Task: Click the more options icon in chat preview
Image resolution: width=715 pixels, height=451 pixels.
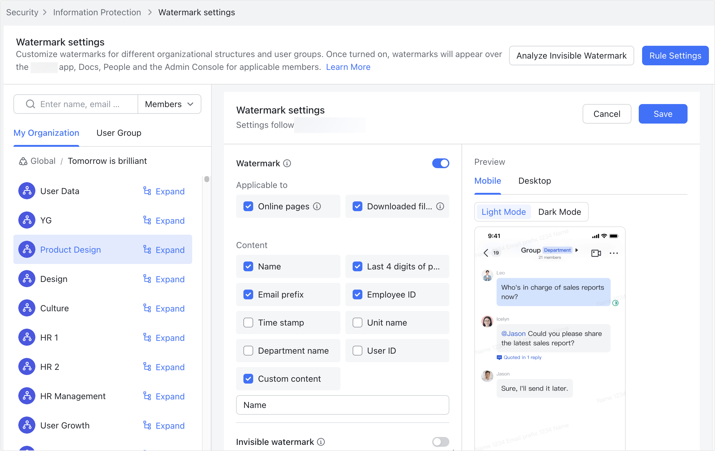Action: point(614,253)
